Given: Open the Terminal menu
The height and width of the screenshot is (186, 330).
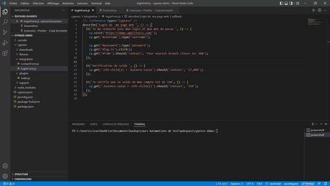Looking at the screenshot, I should click(96, 4).
